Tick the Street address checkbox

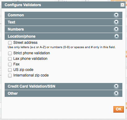pyautogui.click(x=10, y=43)
